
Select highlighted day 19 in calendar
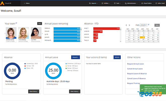142,37
